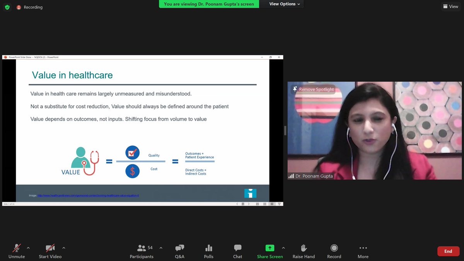Restore down the PowerPoint Slide Show window
Viewport: 464px width, 261px height.
270,57
